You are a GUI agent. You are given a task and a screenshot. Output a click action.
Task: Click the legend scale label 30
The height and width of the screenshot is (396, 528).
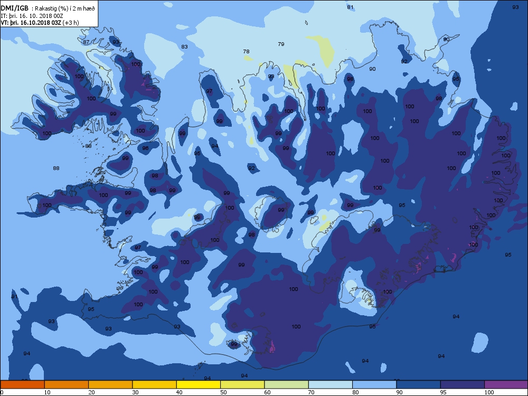point(135,392)
